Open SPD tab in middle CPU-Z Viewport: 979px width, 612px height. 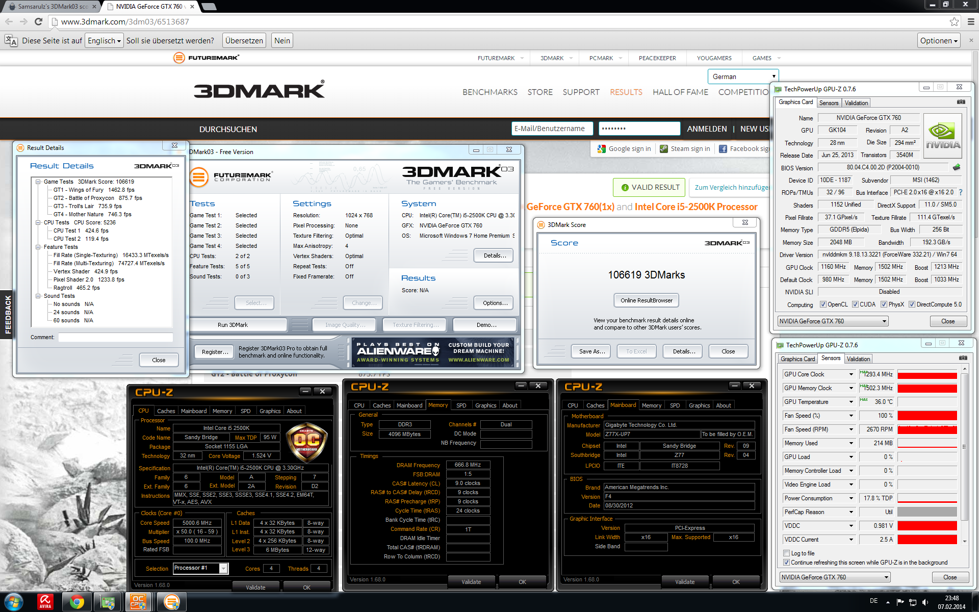(x=461, y=405)
